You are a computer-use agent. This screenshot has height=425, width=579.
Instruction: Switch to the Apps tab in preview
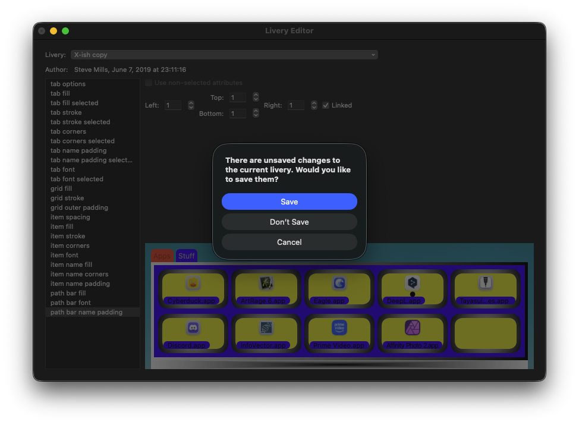[x=162, y=256]
